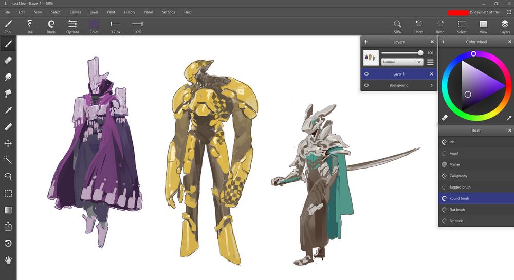Viewport: 514px width, 280px height.
Task: Select the Move tool
Action: coord(8,143)
